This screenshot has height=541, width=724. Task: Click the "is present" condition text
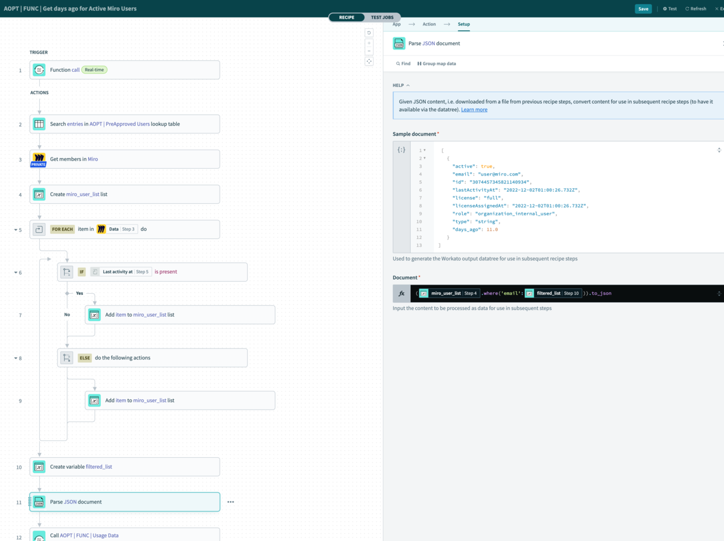tap(166, 272)
